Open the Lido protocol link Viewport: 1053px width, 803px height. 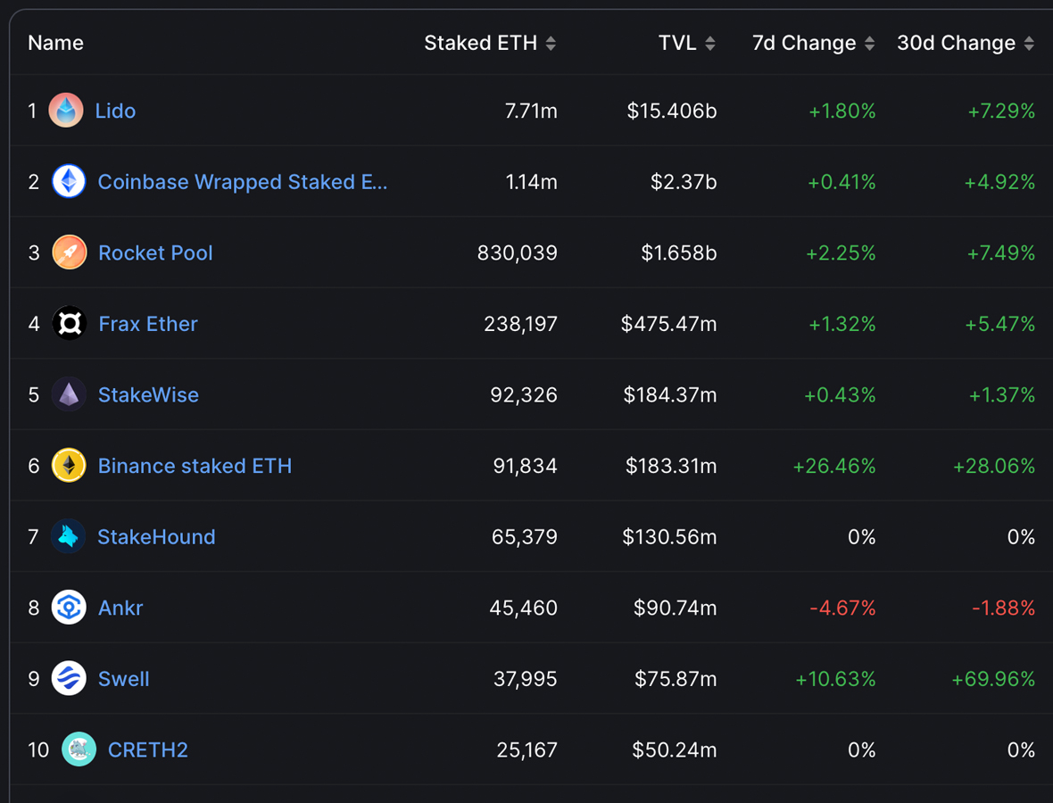(x=115, y=111)
